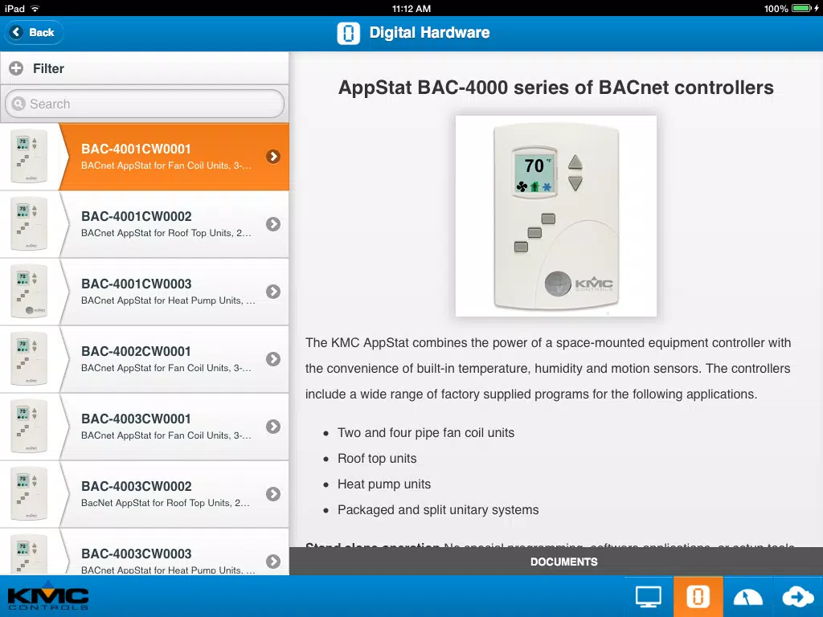Open the cloud arrow tab in bottom bar
Viewport: 823px width, 617px height.
797,597
